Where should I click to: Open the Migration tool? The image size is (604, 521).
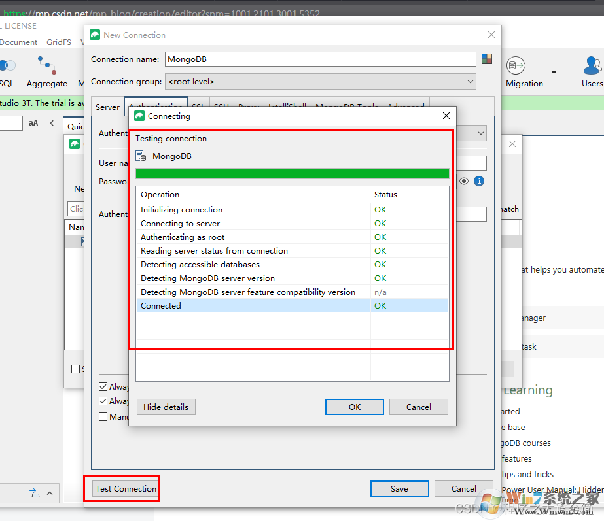(x=524, y=72)
